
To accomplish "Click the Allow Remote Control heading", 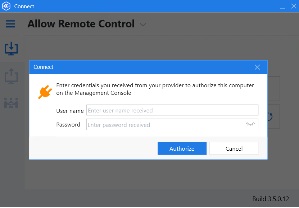I will (x=81, y=24).
